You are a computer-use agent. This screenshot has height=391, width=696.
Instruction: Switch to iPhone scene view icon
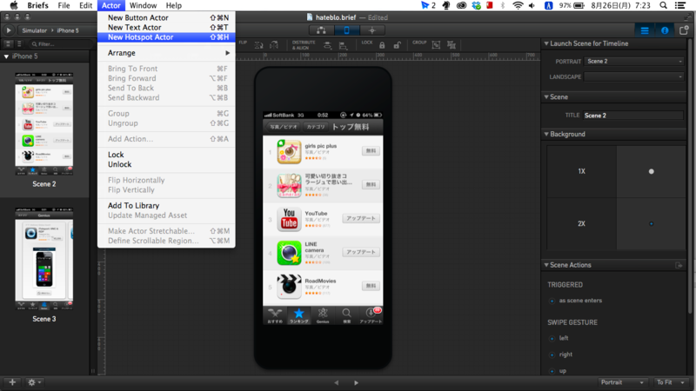346,30
